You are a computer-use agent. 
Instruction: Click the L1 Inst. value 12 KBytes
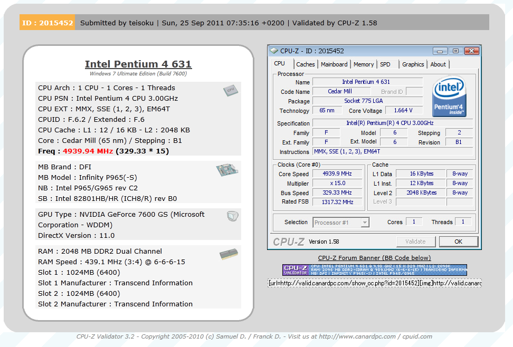pos(421,183)
